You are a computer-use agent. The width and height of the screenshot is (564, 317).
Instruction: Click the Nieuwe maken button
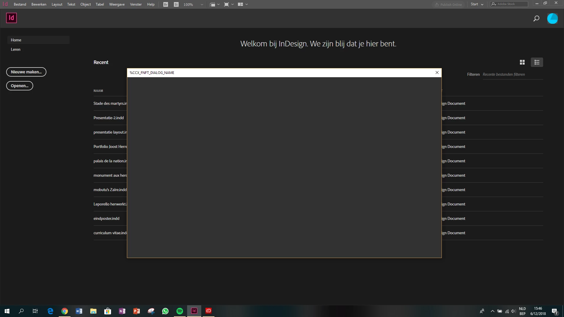[x=26, y=72]
